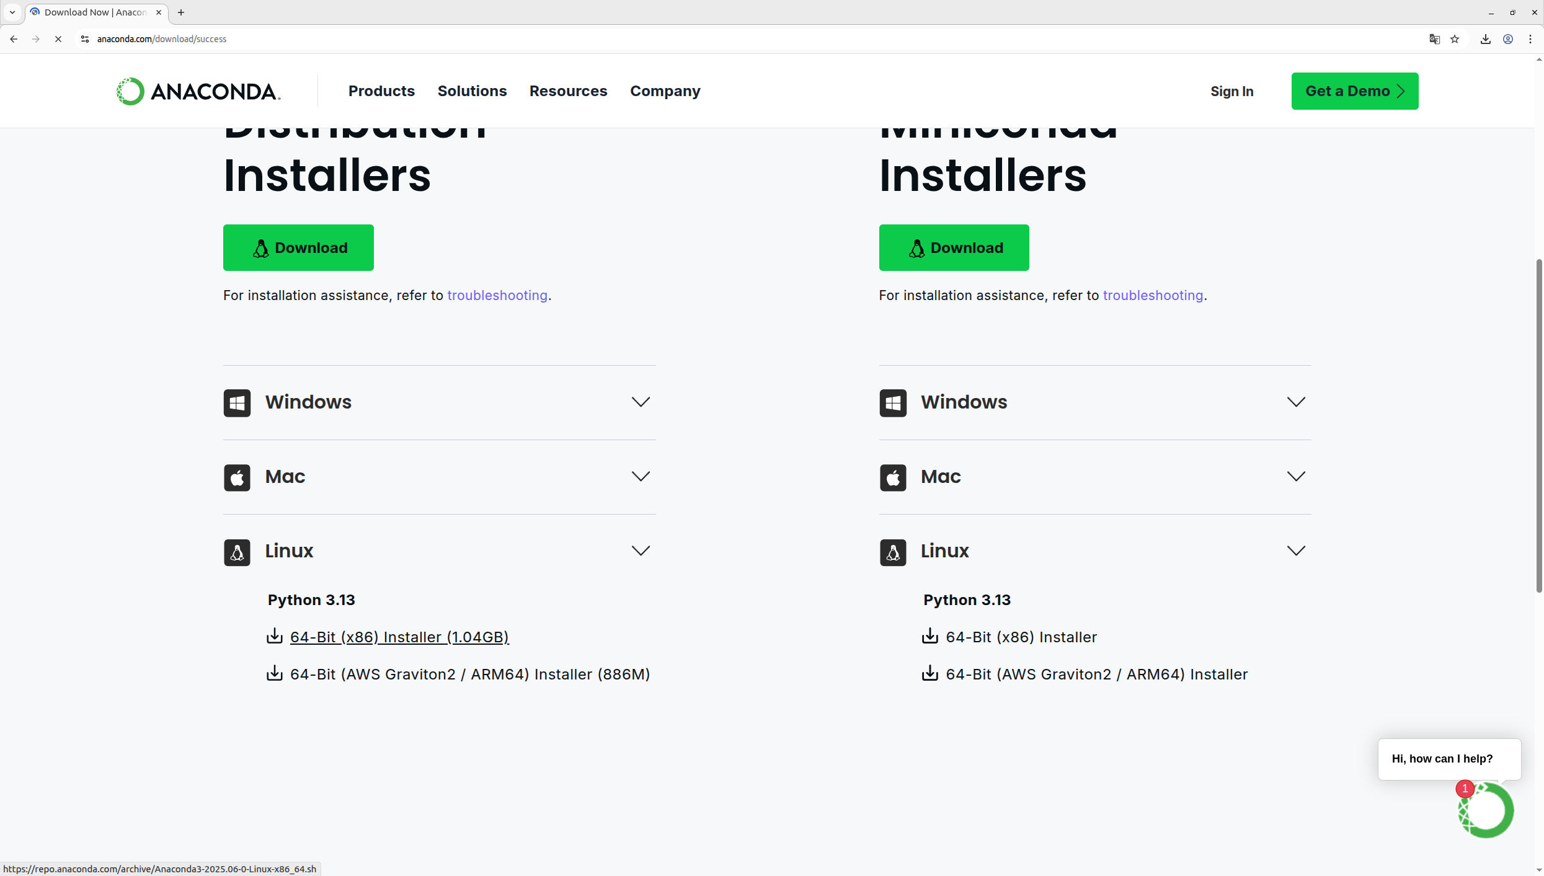
Task: Click the Windows icon under Miniconda Installers
Action: [x=893, y=403]
